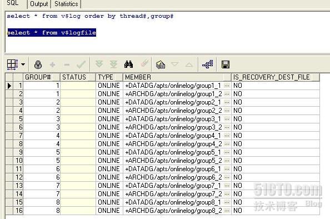Open ellipsis for +DATADG group3_1 member
Image resolution: width=330 pixels, height=219 pixels.
click(x=227, y=119)
